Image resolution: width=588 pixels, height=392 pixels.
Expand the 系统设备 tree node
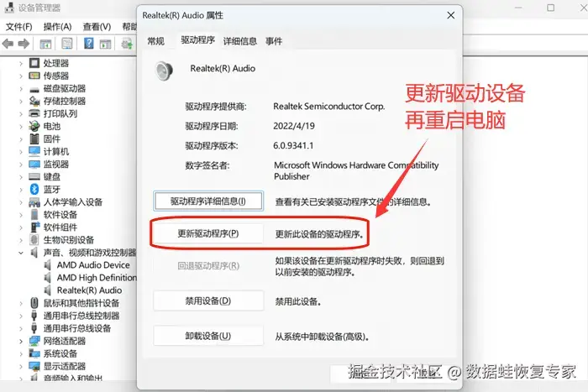pyautogui.click(x=21, y=353)
